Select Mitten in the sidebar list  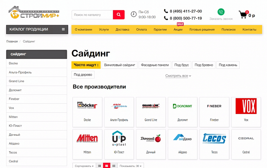(37, 117)
